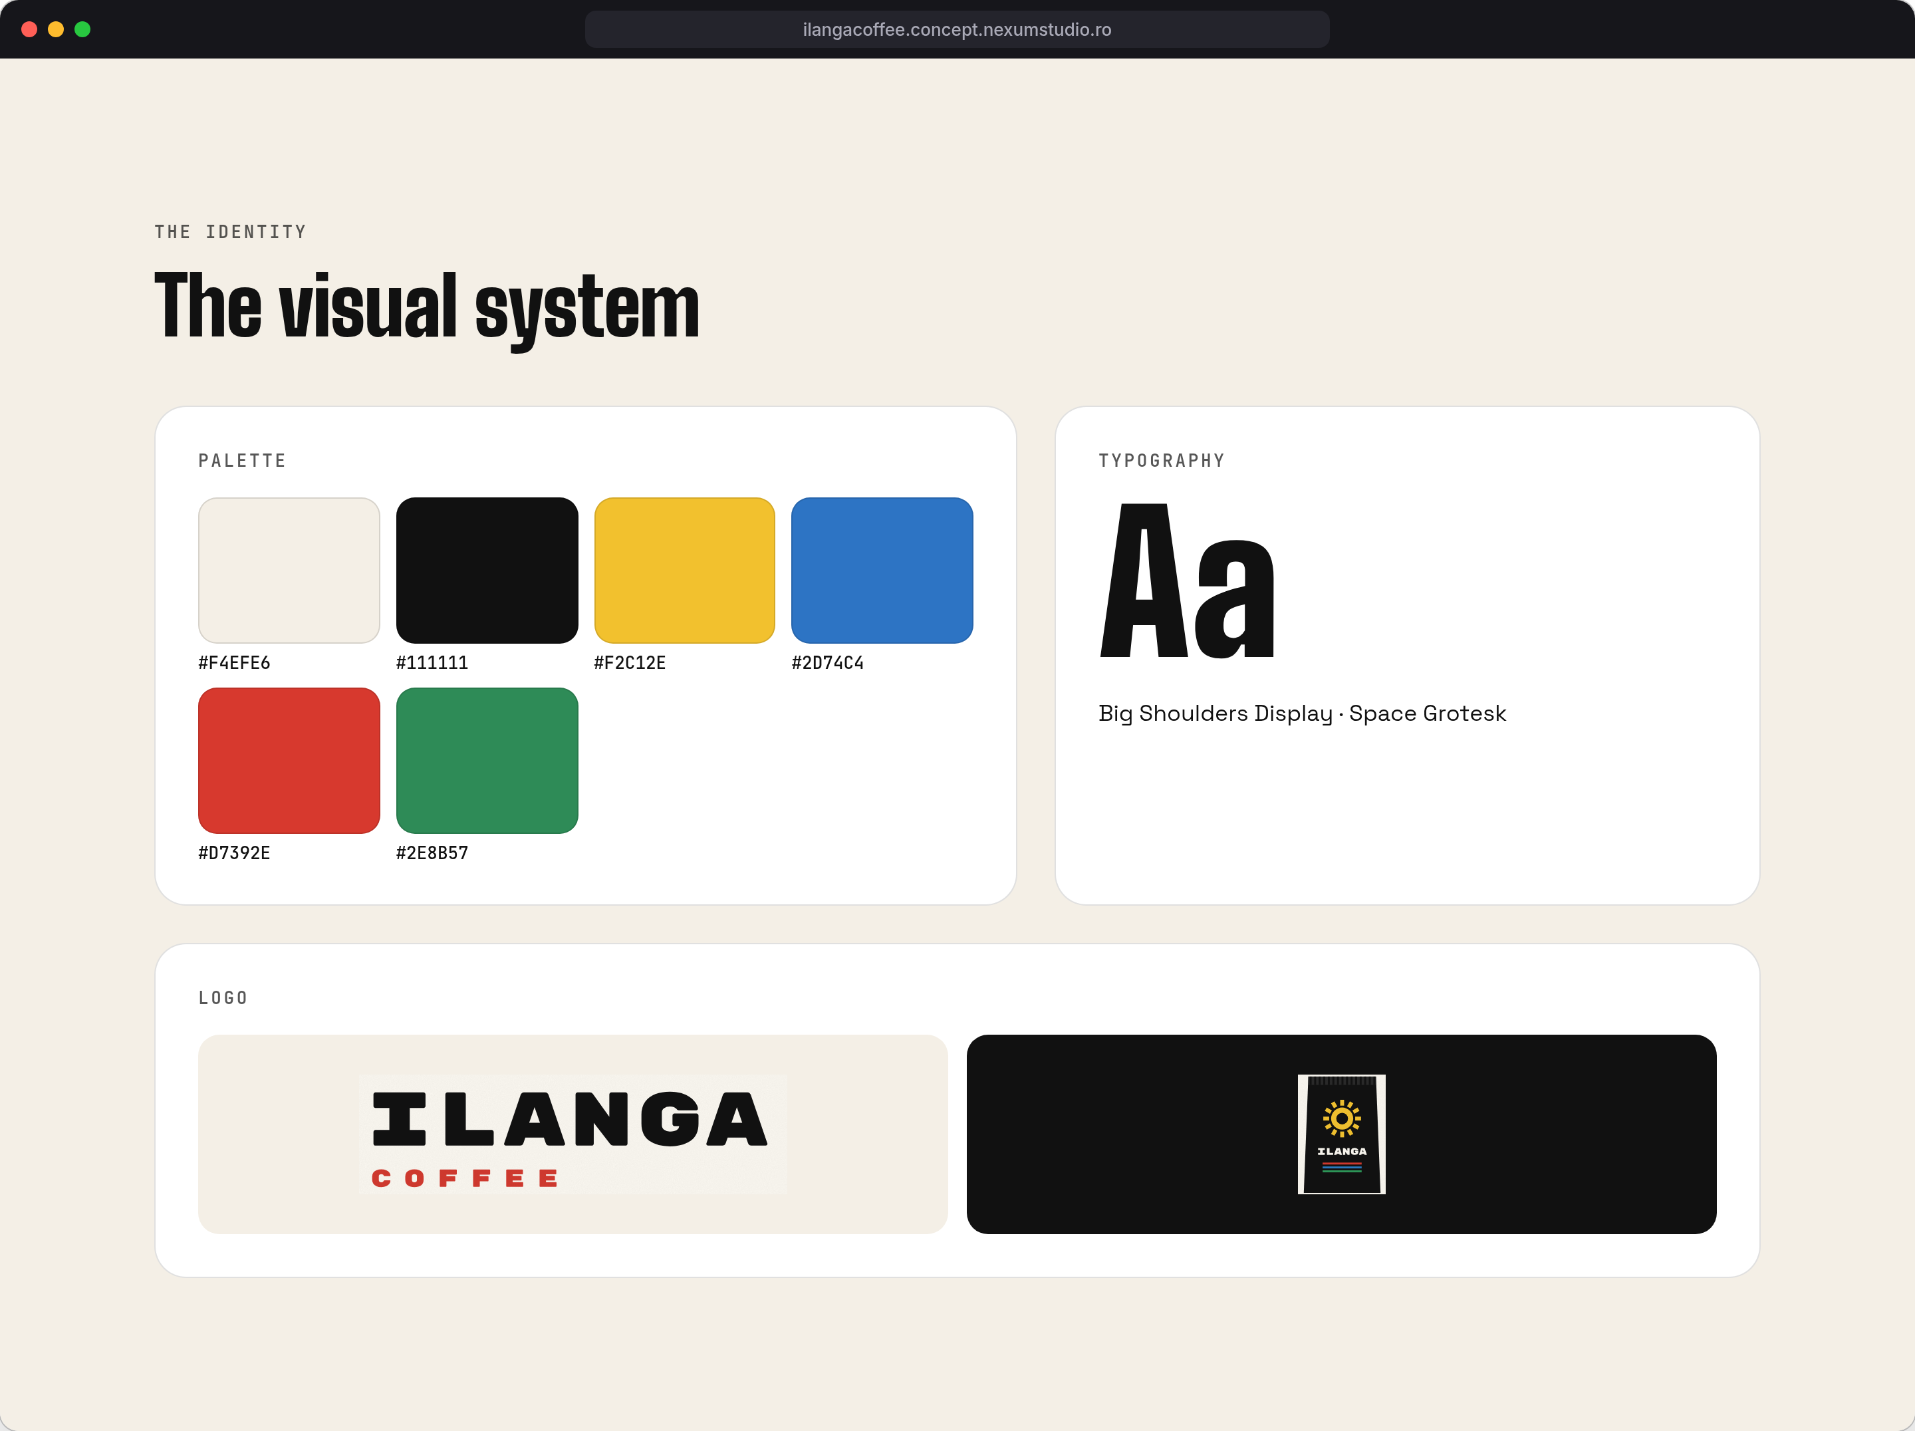Viewport: 1915px width, 1431px height.
Task: Pick the yellow #F2C12E swatch
Action: point(685,571)
